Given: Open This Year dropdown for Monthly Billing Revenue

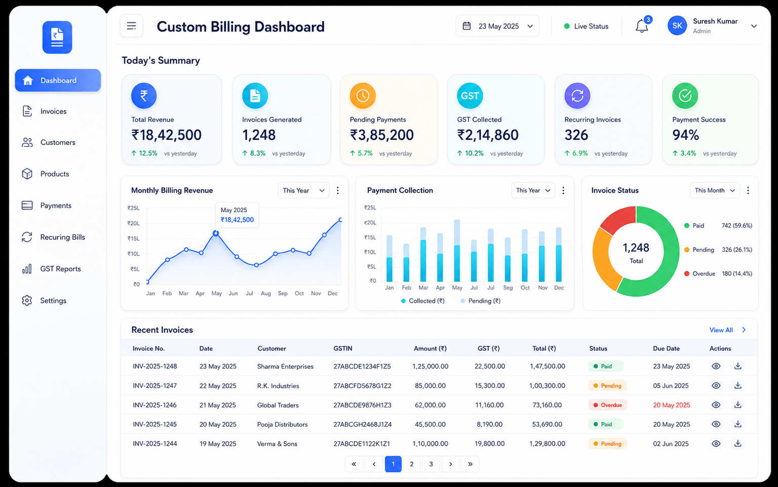Looking at the screenshot, I should tap(303, 191).
